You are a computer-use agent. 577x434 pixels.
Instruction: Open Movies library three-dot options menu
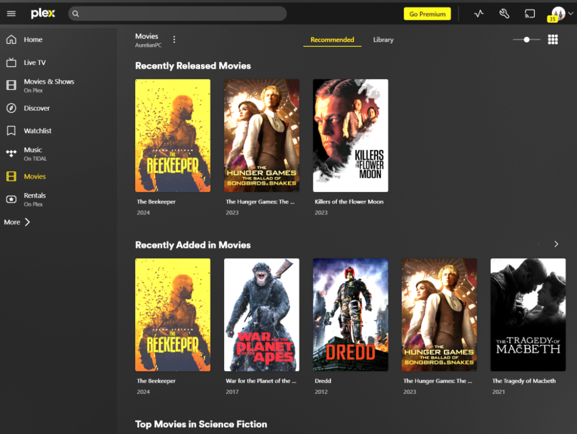tap(174, 40)
